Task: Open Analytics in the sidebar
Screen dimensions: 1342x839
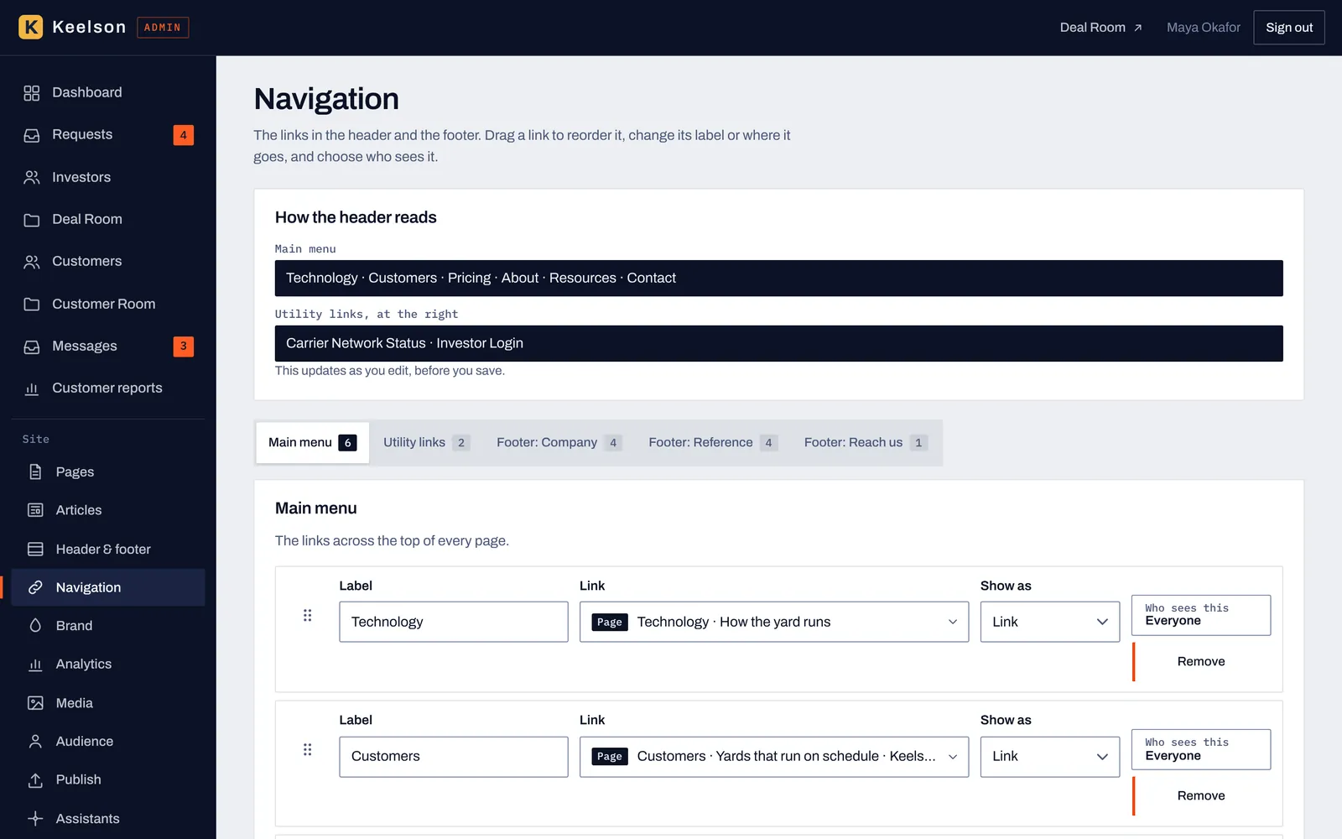Action: (108, 664)
